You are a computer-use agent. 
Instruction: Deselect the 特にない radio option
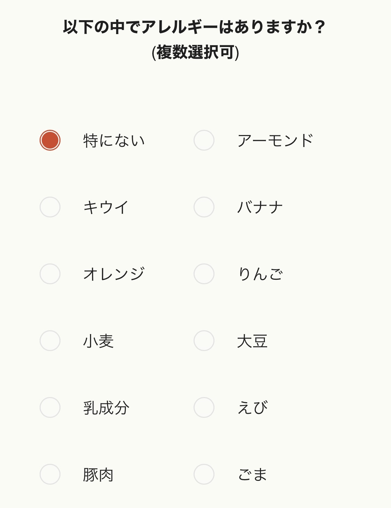50,140
